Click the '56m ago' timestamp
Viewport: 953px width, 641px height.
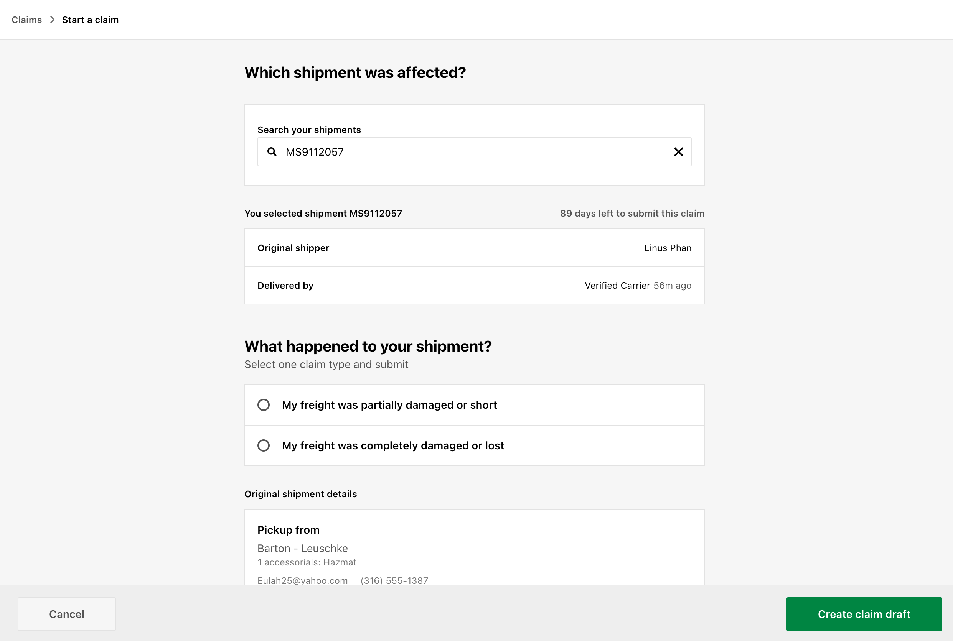673,285
